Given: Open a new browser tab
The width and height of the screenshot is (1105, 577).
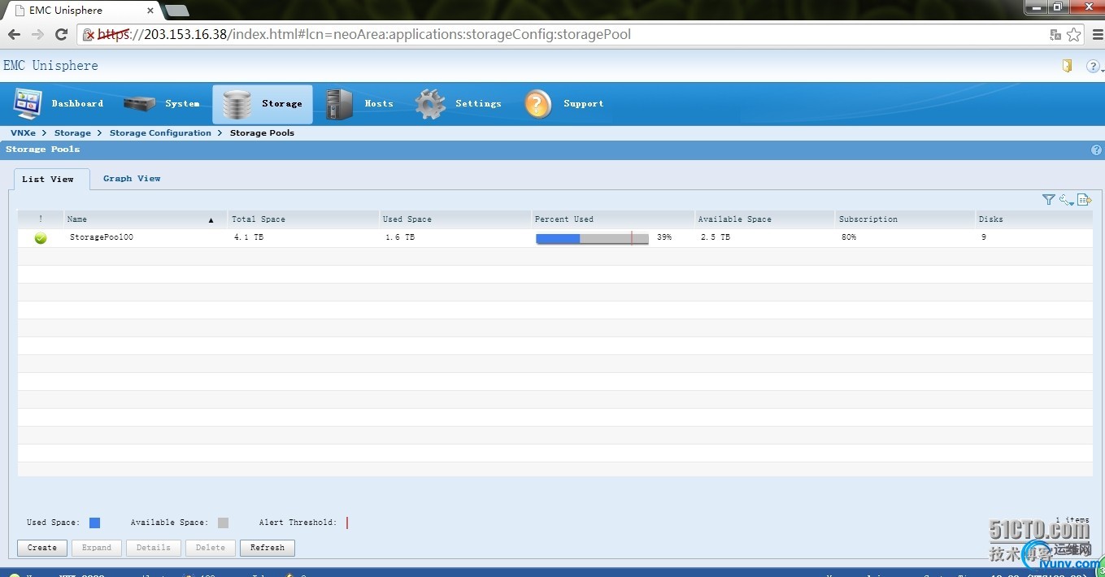Looking at the screenshot, I should [176, 11].
